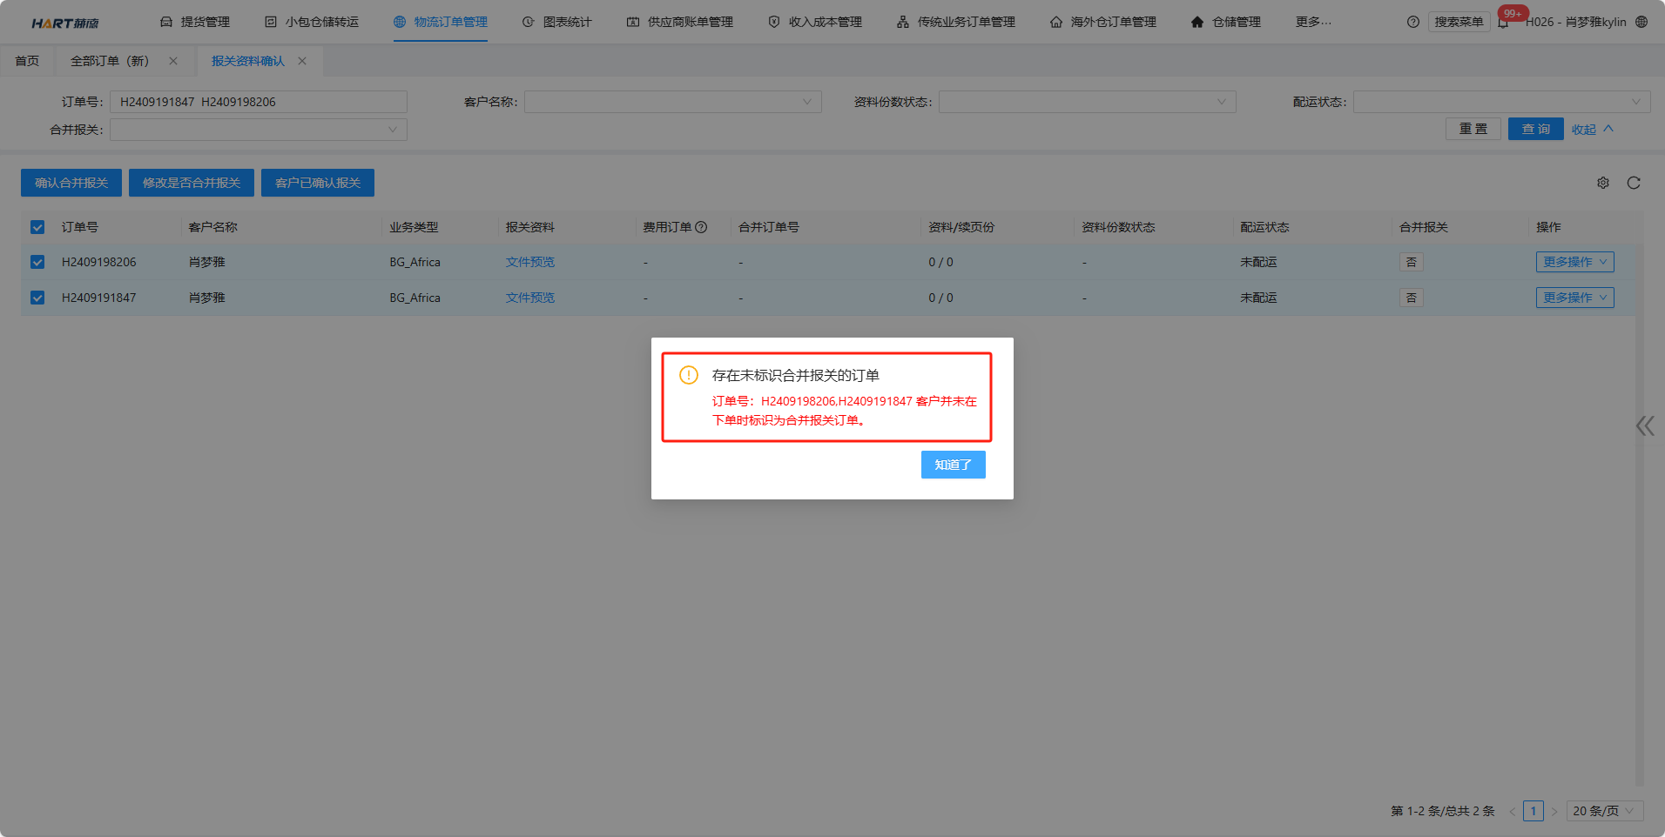Viewport: 1665px width, 837px height.
Task: Toggle the select-all header checkbox
Action: (x=37, y=227)
